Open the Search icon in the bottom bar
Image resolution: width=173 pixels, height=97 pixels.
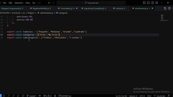tap(9, 96)
